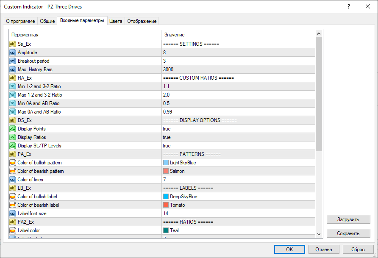
Task: Click the help question mark in title bar
Action: [348, 7]
